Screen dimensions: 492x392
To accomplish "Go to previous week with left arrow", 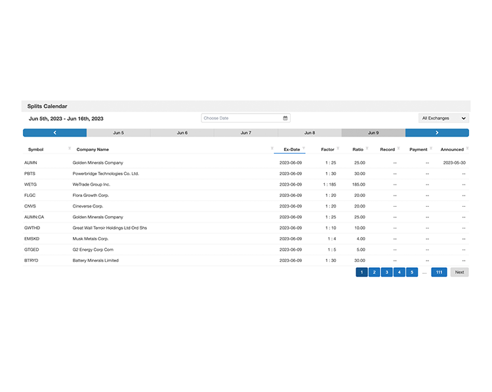I will click(55, 133).
